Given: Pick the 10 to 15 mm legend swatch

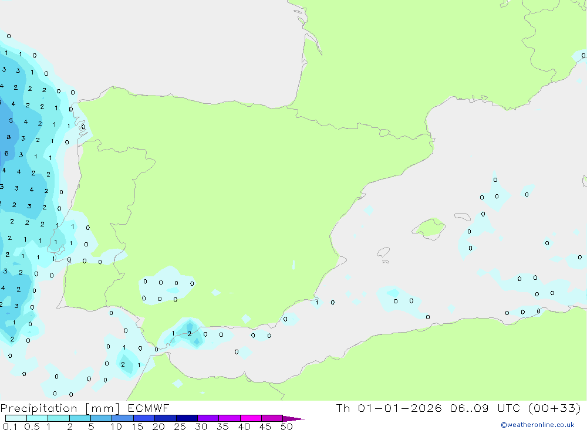Looking at the screenshot, I should 123,418.
